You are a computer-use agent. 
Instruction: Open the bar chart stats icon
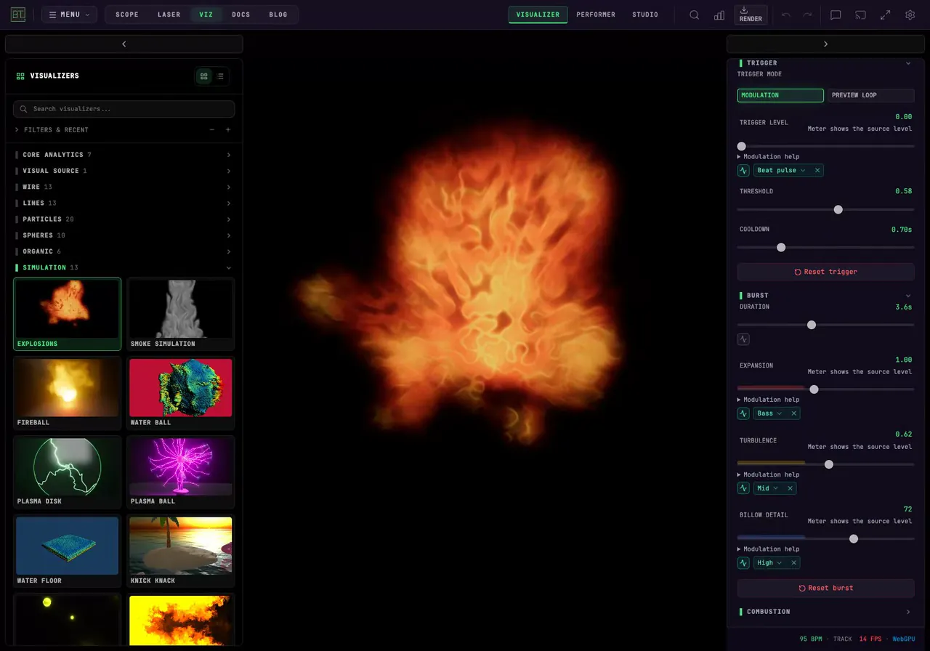click(x=719, y=15)
